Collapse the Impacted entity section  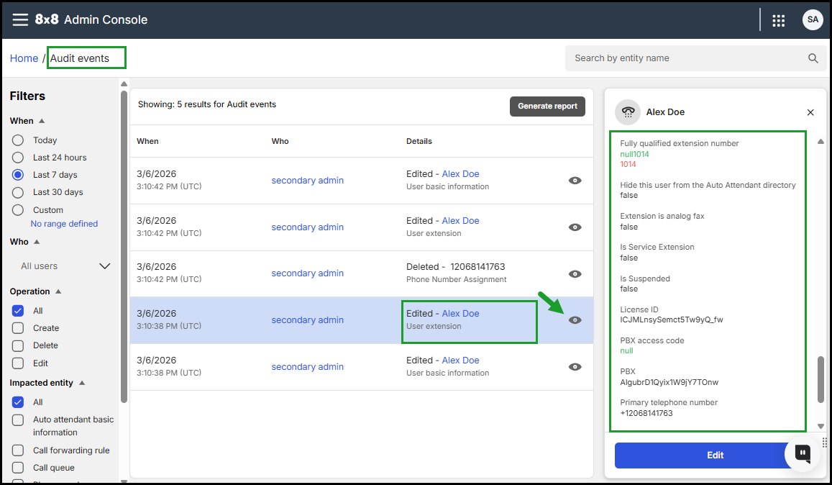tap(82, 383)
